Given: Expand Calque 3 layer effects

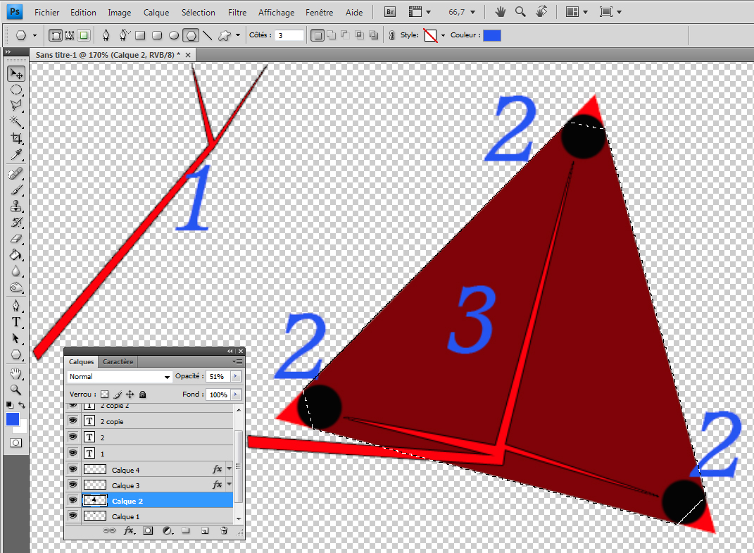Looking at the screenshot, I should click(230, 484).
